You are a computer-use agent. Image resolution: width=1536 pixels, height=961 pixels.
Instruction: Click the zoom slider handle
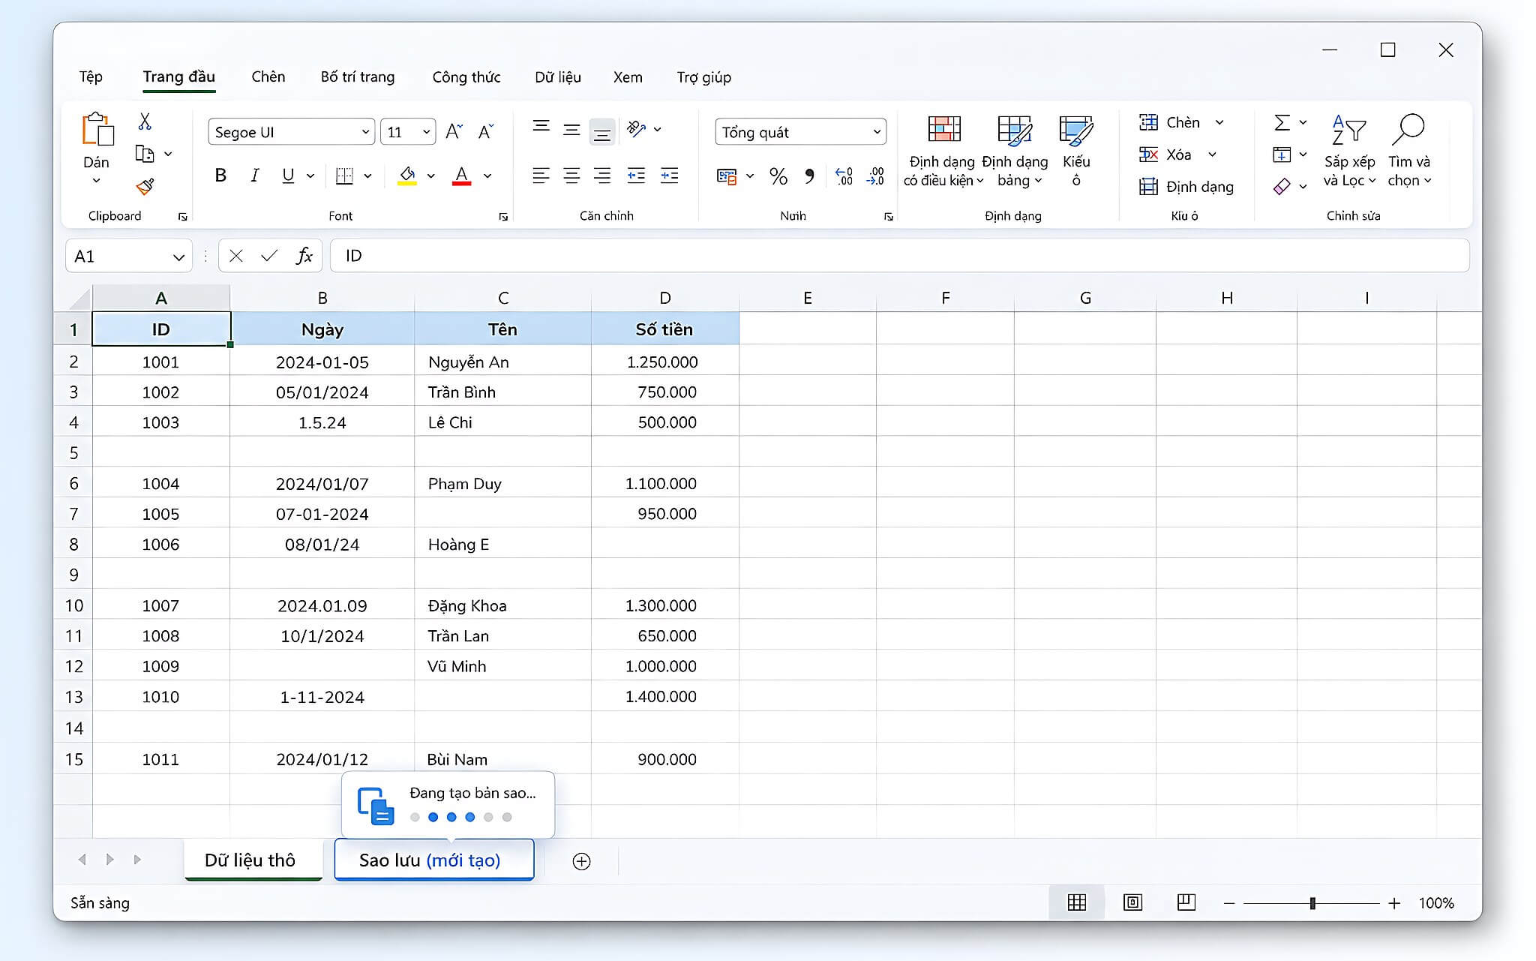(x=1312, y=903)
